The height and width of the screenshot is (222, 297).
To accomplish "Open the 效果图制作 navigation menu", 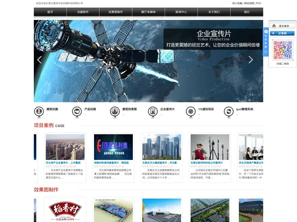I will 115,12.
